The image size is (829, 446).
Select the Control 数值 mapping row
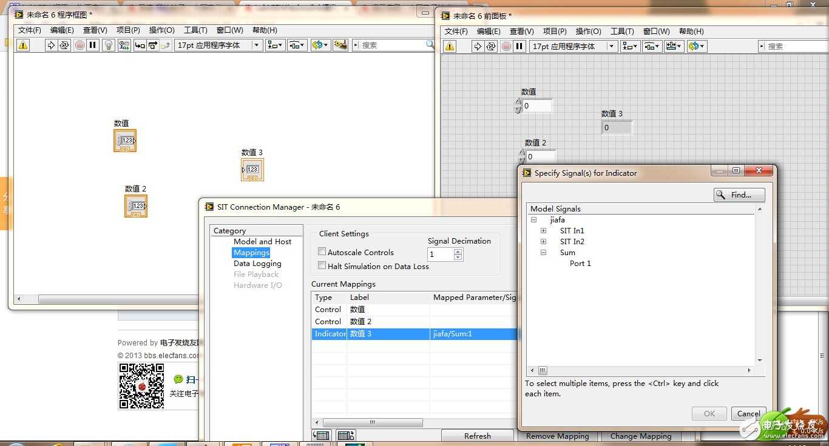(414, 309)
